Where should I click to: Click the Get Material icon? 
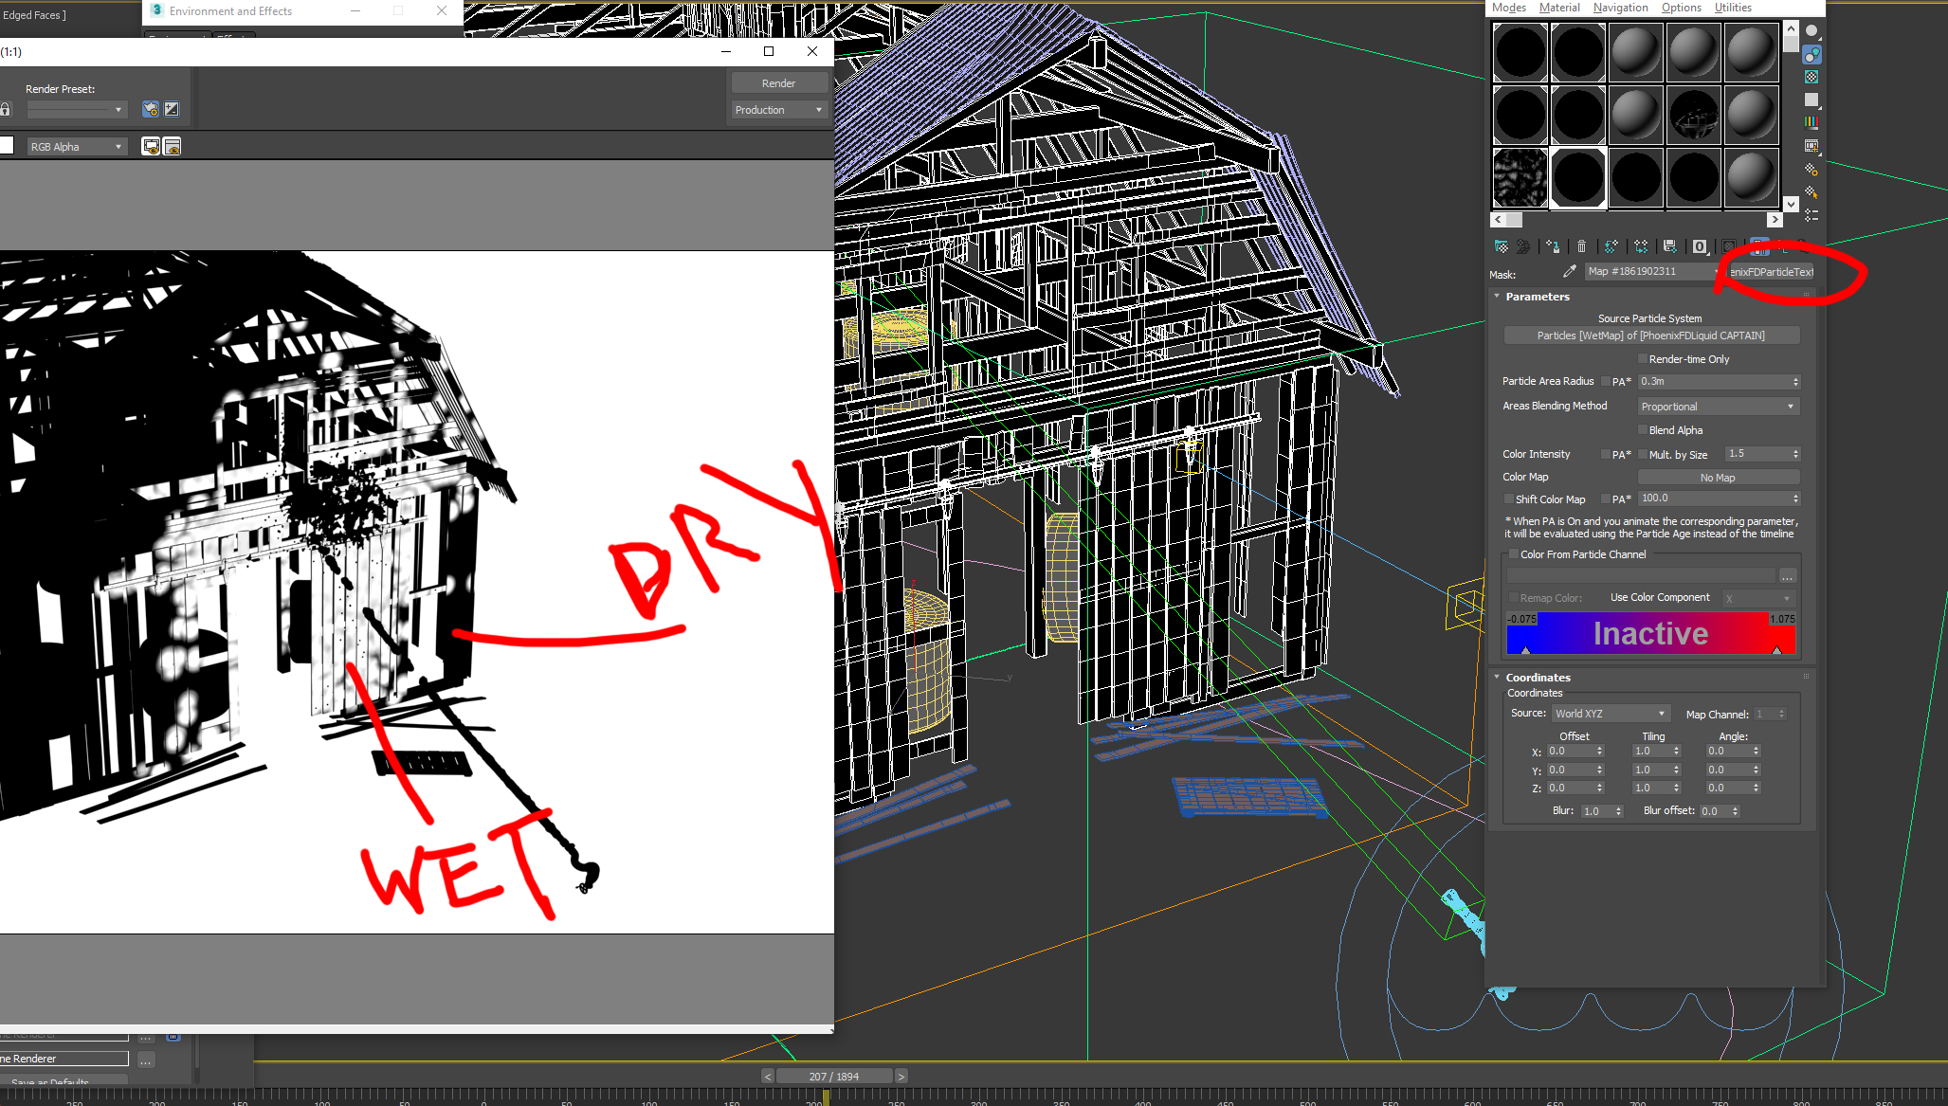coord(1502,246)
